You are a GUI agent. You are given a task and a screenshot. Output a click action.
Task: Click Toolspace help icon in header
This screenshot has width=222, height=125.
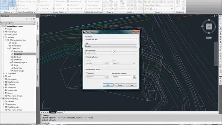34,19
